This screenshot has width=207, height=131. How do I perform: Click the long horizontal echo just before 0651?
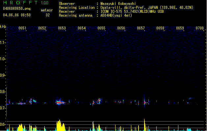coord(21,103)
